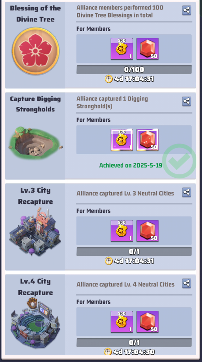Image resolution: width=202 pixels, height=362 pixels.
Task: Share the Lv.4 City Recapture achievement
Action: (187, 283)
